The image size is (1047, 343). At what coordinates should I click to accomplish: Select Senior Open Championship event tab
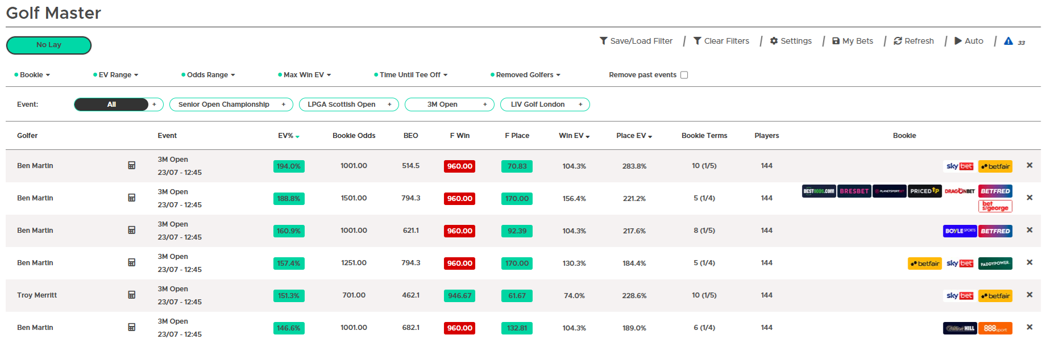tap(224, 104)
